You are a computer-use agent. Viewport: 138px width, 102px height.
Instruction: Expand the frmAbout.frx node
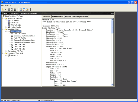pyautogui.click(x=6, y=55)
